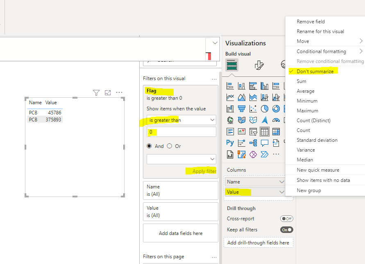
Task: Choose New quick measure
Action: click(318, 170)
